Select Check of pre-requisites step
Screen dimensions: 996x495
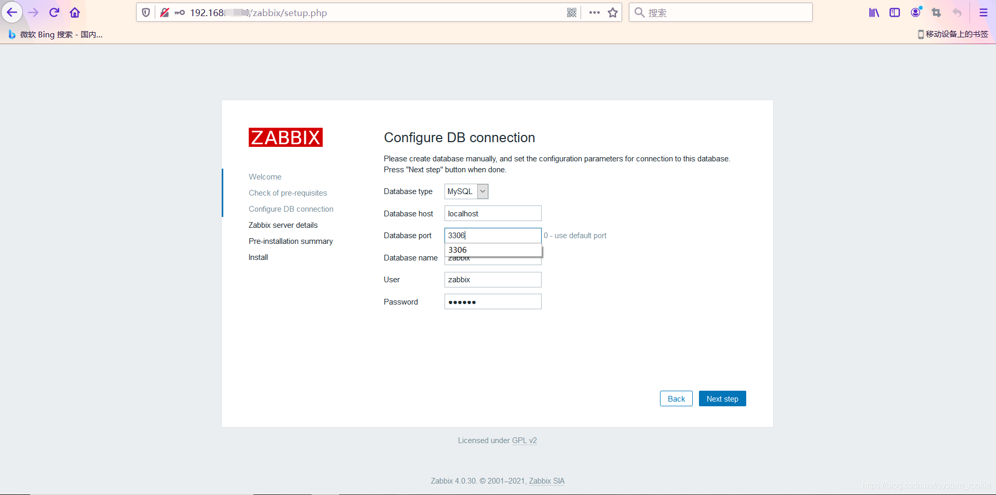click(x=288, y=193)
